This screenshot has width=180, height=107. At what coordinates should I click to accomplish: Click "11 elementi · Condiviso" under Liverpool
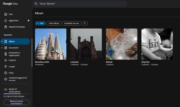coord(79,65)
